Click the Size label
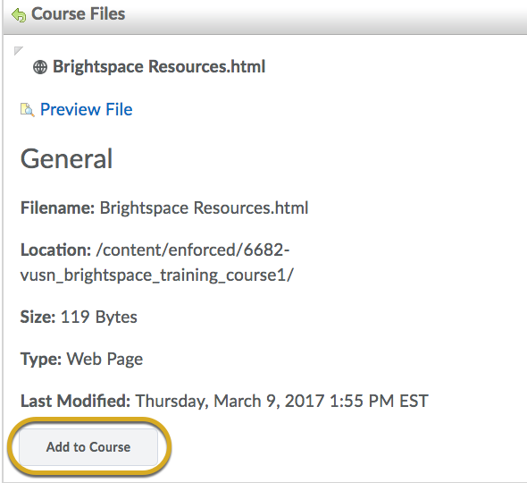This screenshot has width=527, height=483. 38,317
